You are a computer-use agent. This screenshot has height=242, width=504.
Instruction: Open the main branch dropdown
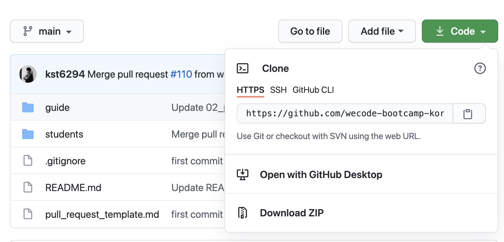click(47, 31)
